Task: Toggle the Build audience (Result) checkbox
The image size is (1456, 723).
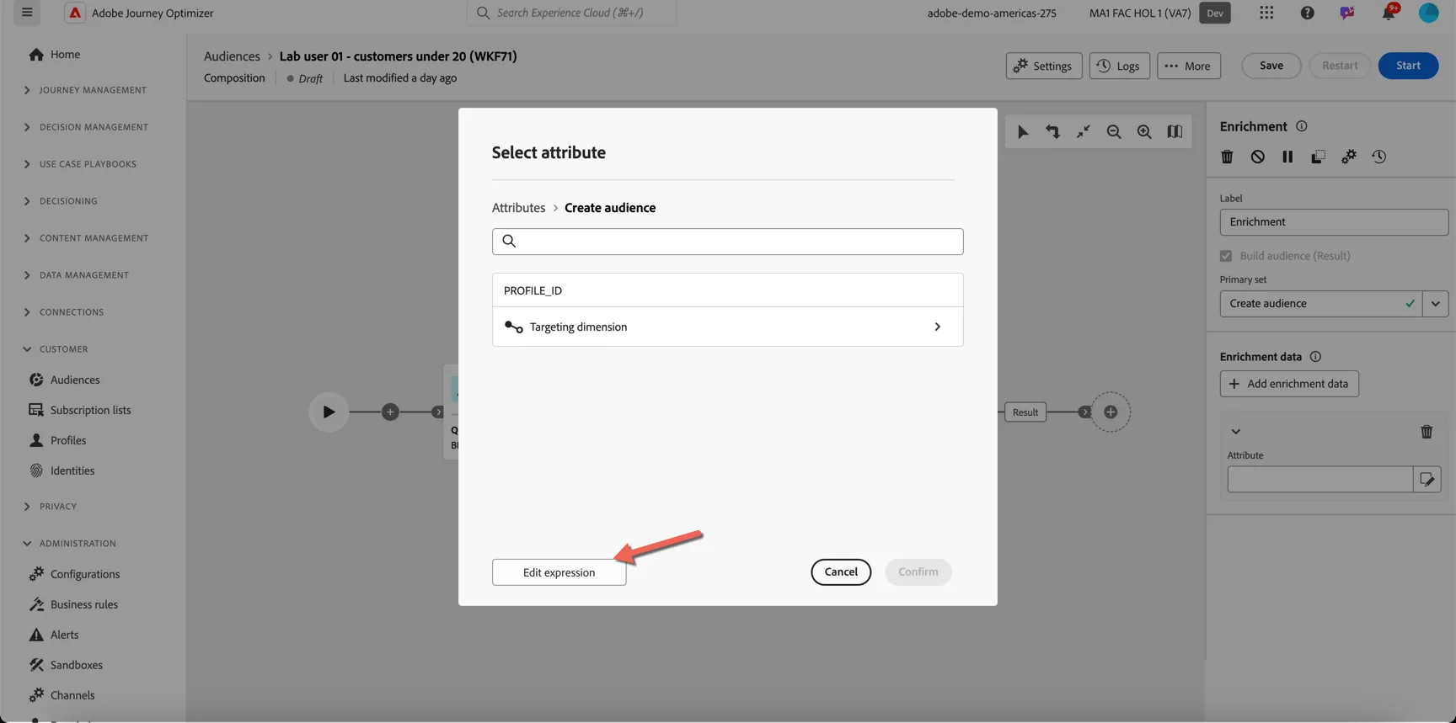Action: [x=1225, y=256]
